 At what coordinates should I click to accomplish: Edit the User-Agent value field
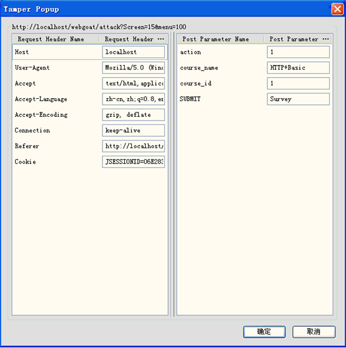[133, 67]
